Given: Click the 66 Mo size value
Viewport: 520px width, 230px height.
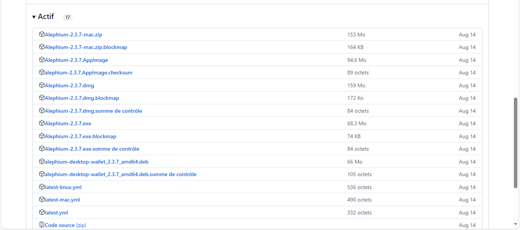Looking at the screenshot, I should click(355, 162).
